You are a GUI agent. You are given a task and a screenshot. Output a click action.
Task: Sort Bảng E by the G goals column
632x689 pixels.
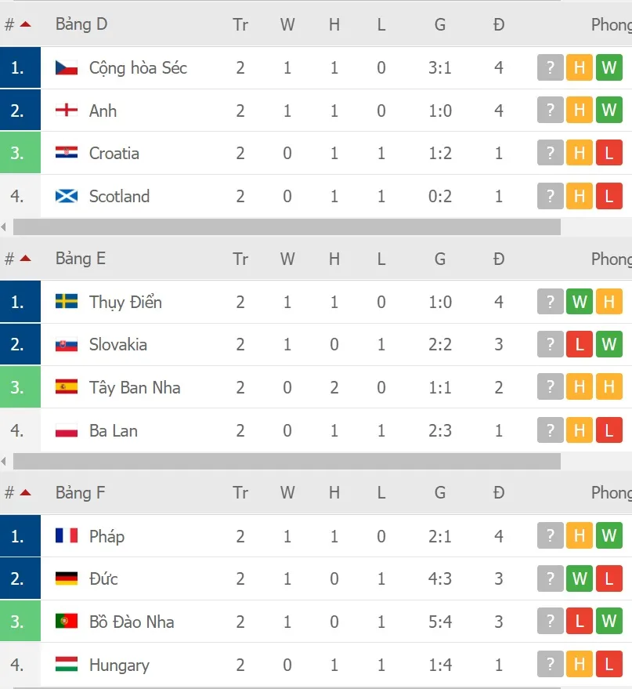(x=440, y=259)
